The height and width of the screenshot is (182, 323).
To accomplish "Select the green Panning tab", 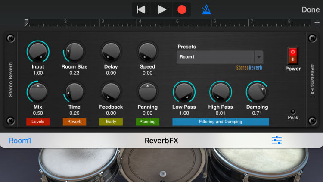I will (x=147, y=122).
